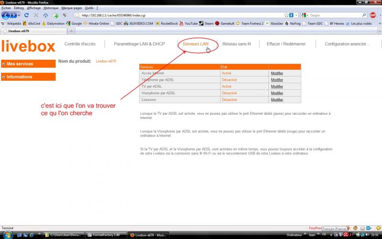Screen dimensions: 382x239
Task: Open the XboxGen bookmark
Action: pos(274,23)
